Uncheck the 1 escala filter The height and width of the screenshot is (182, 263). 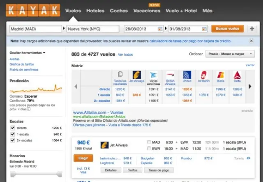[13, 134]
